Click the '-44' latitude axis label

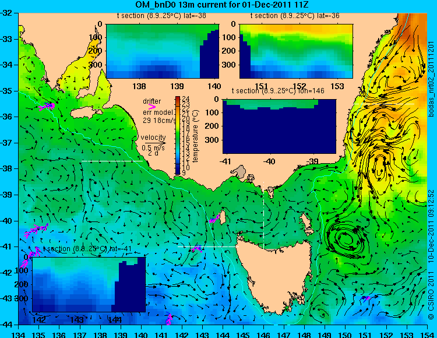(x=6, y=325)
